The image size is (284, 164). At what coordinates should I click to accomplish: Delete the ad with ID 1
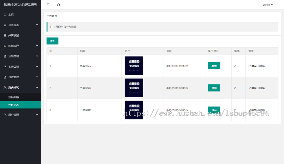(x=262, y=66)
